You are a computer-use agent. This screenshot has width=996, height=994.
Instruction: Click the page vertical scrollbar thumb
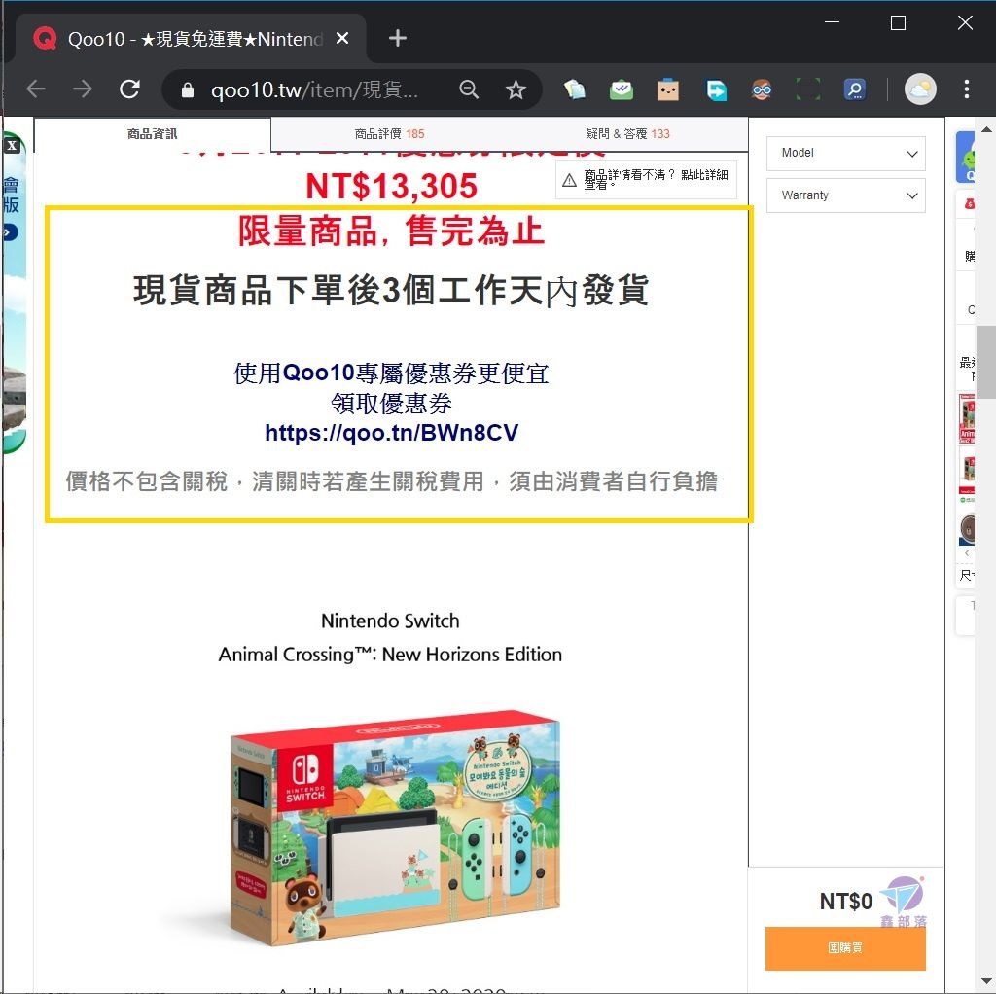tap(986, 361)
